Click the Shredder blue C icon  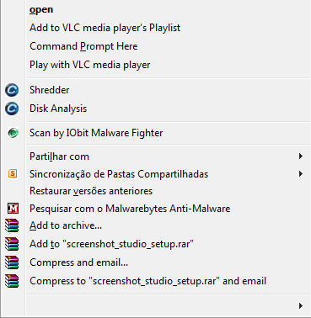click(x=12, y=90)
